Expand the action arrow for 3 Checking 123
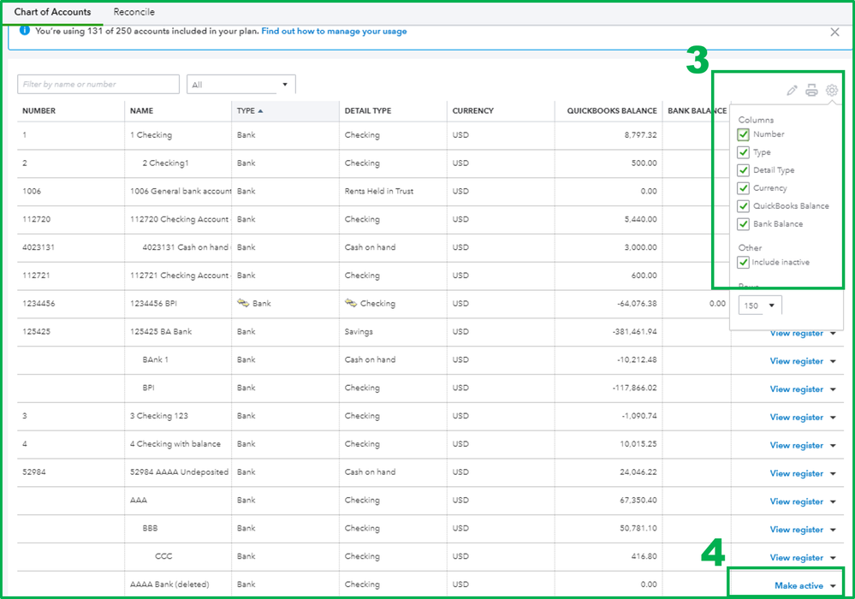 (833, 418)
